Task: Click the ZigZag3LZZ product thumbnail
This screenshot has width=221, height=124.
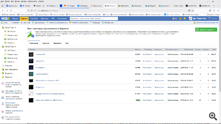Action: click(x=31, y=61)
